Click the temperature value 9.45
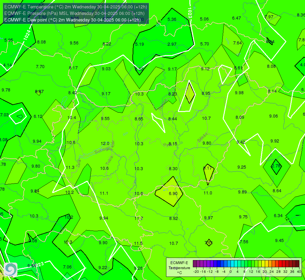Screen dimensions: 305x280 pyautogui.click(x=279, y=240)
